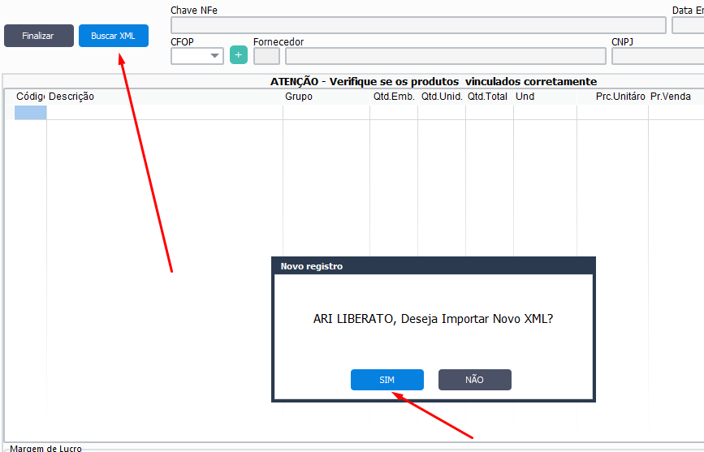
Task: Decline the import by clicking NÃO
Action: (x=474, y=380)
